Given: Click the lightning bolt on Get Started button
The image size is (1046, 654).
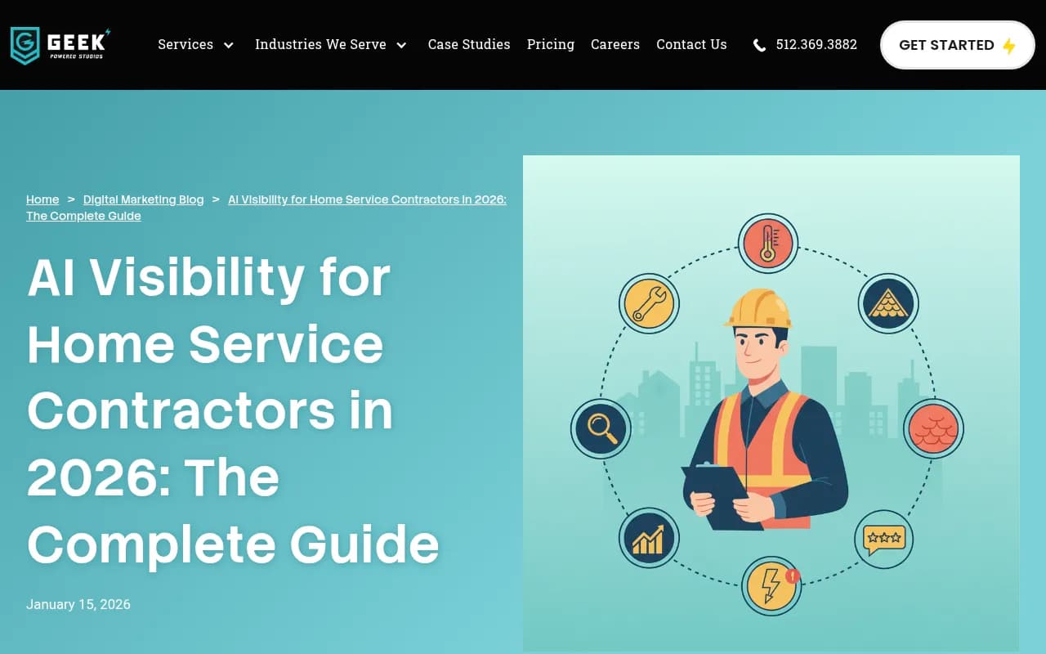Looking at the screenshot, I should 1009,46.
